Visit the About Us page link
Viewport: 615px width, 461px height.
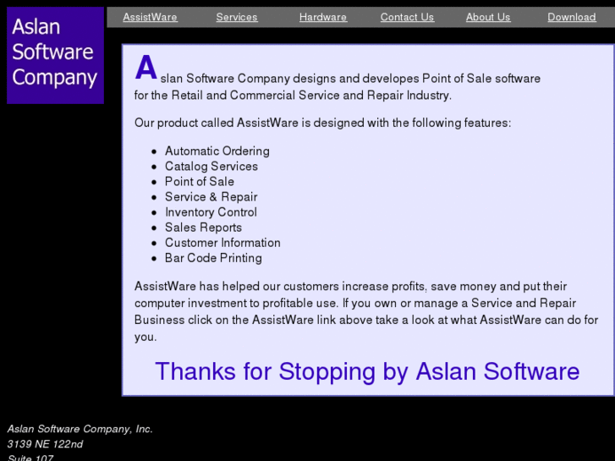click(488, 17)
